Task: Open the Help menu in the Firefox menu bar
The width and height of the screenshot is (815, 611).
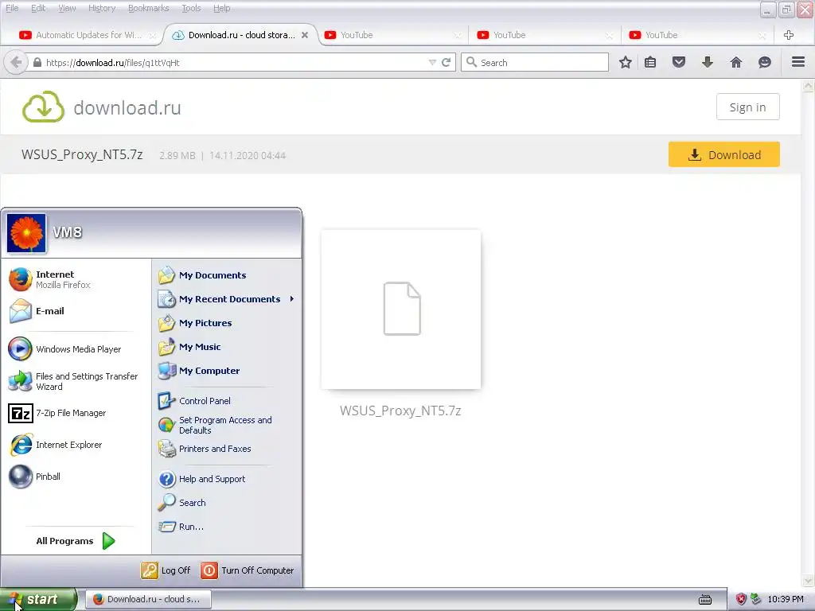Action: point(221,8)
